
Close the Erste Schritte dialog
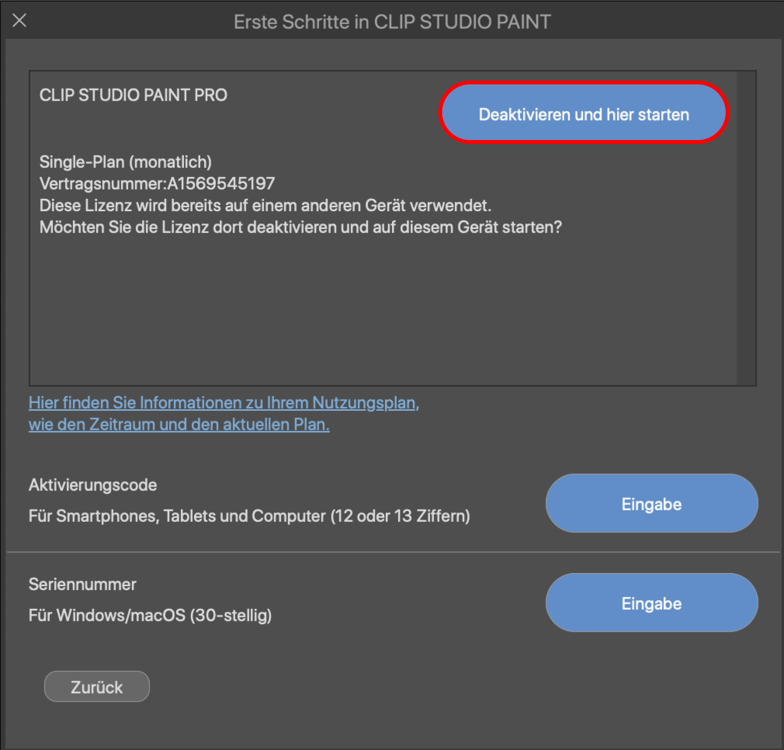pos(19,20)
